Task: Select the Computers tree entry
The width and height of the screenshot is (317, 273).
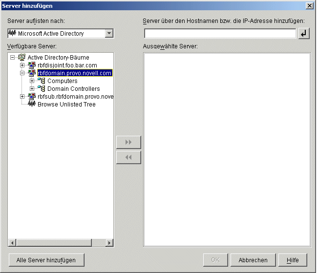Action: [63, 81]
